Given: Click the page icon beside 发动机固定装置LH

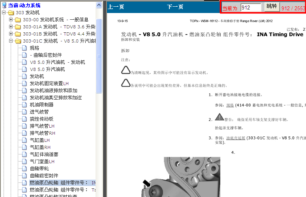Looking at the screenshot, I should tap(24, 84).
